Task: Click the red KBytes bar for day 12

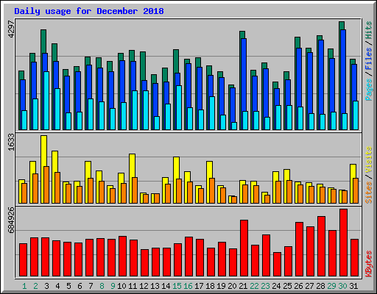Action: pos(144,263)
